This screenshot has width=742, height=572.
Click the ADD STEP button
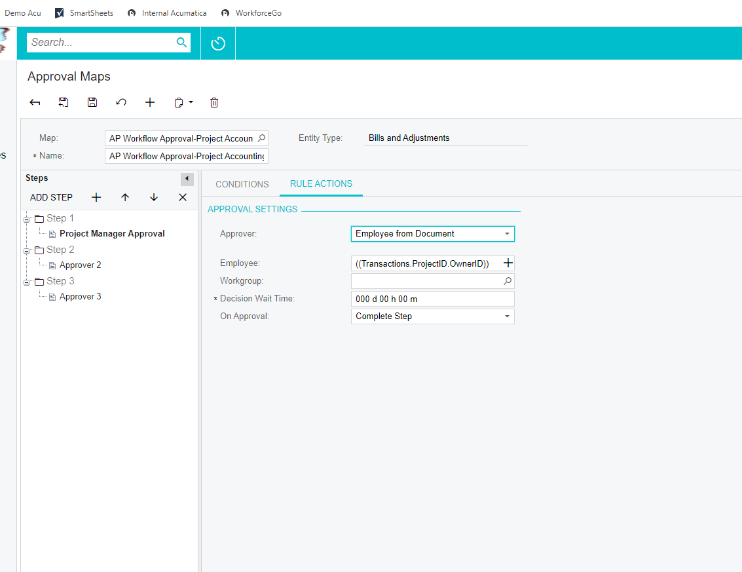(x=51, y=197)
